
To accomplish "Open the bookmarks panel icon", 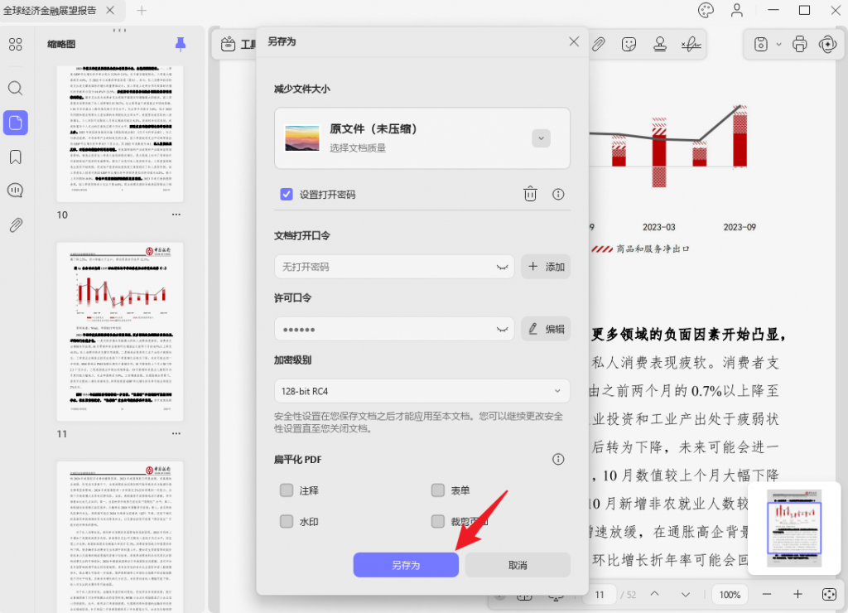I will [16, 157].
